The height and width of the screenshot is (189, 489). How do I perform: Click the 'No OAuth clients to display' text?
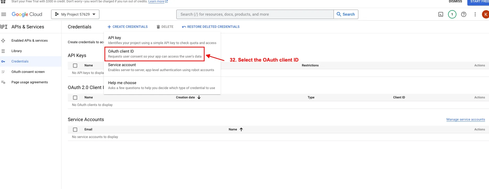point(92,105)
